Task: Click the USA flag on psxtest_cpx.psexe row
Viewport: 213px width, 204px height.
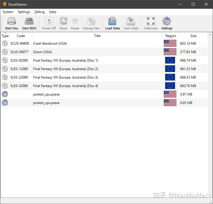Action: (170, 103)
